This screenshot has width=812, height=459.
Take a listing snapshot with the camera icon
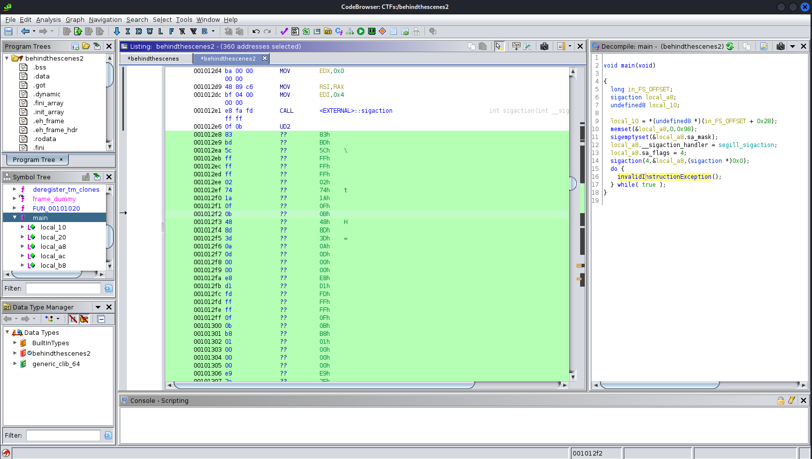click(x=544, y=46)
